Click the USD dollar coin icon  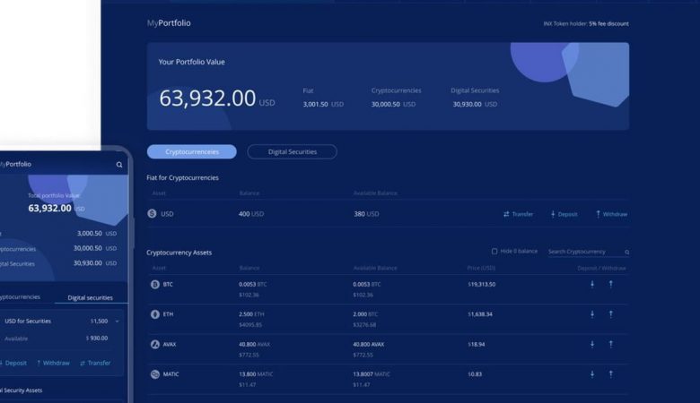[x=152, y=214]
